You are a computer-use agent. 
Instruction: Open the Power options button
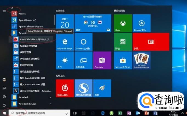tap(4, 105)
